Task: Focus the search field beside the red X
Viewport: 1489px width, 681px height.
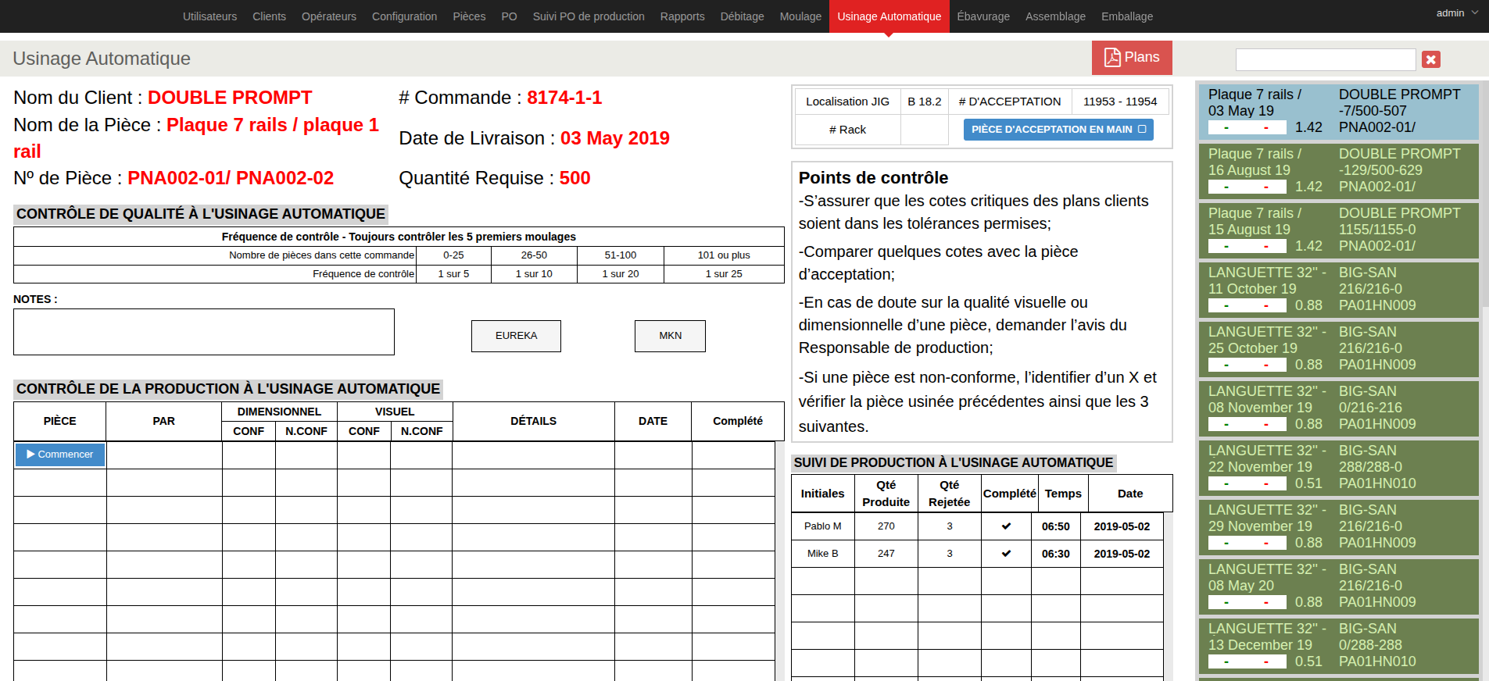Action: 1326,59
